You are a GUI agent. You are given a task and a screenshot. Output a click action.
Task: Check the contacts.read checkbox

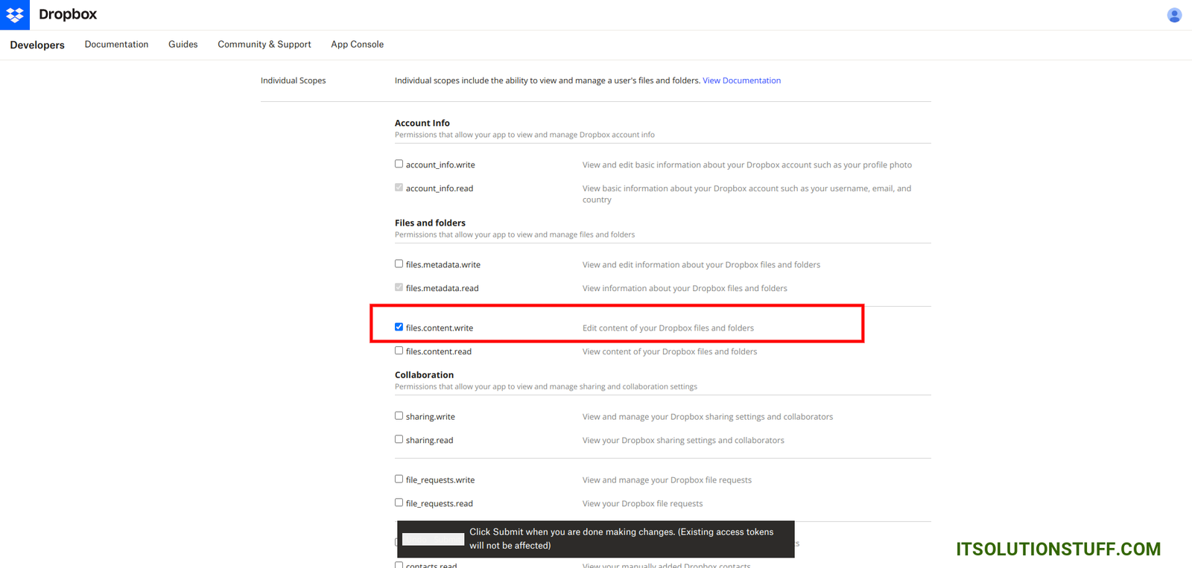pos(399,565)
